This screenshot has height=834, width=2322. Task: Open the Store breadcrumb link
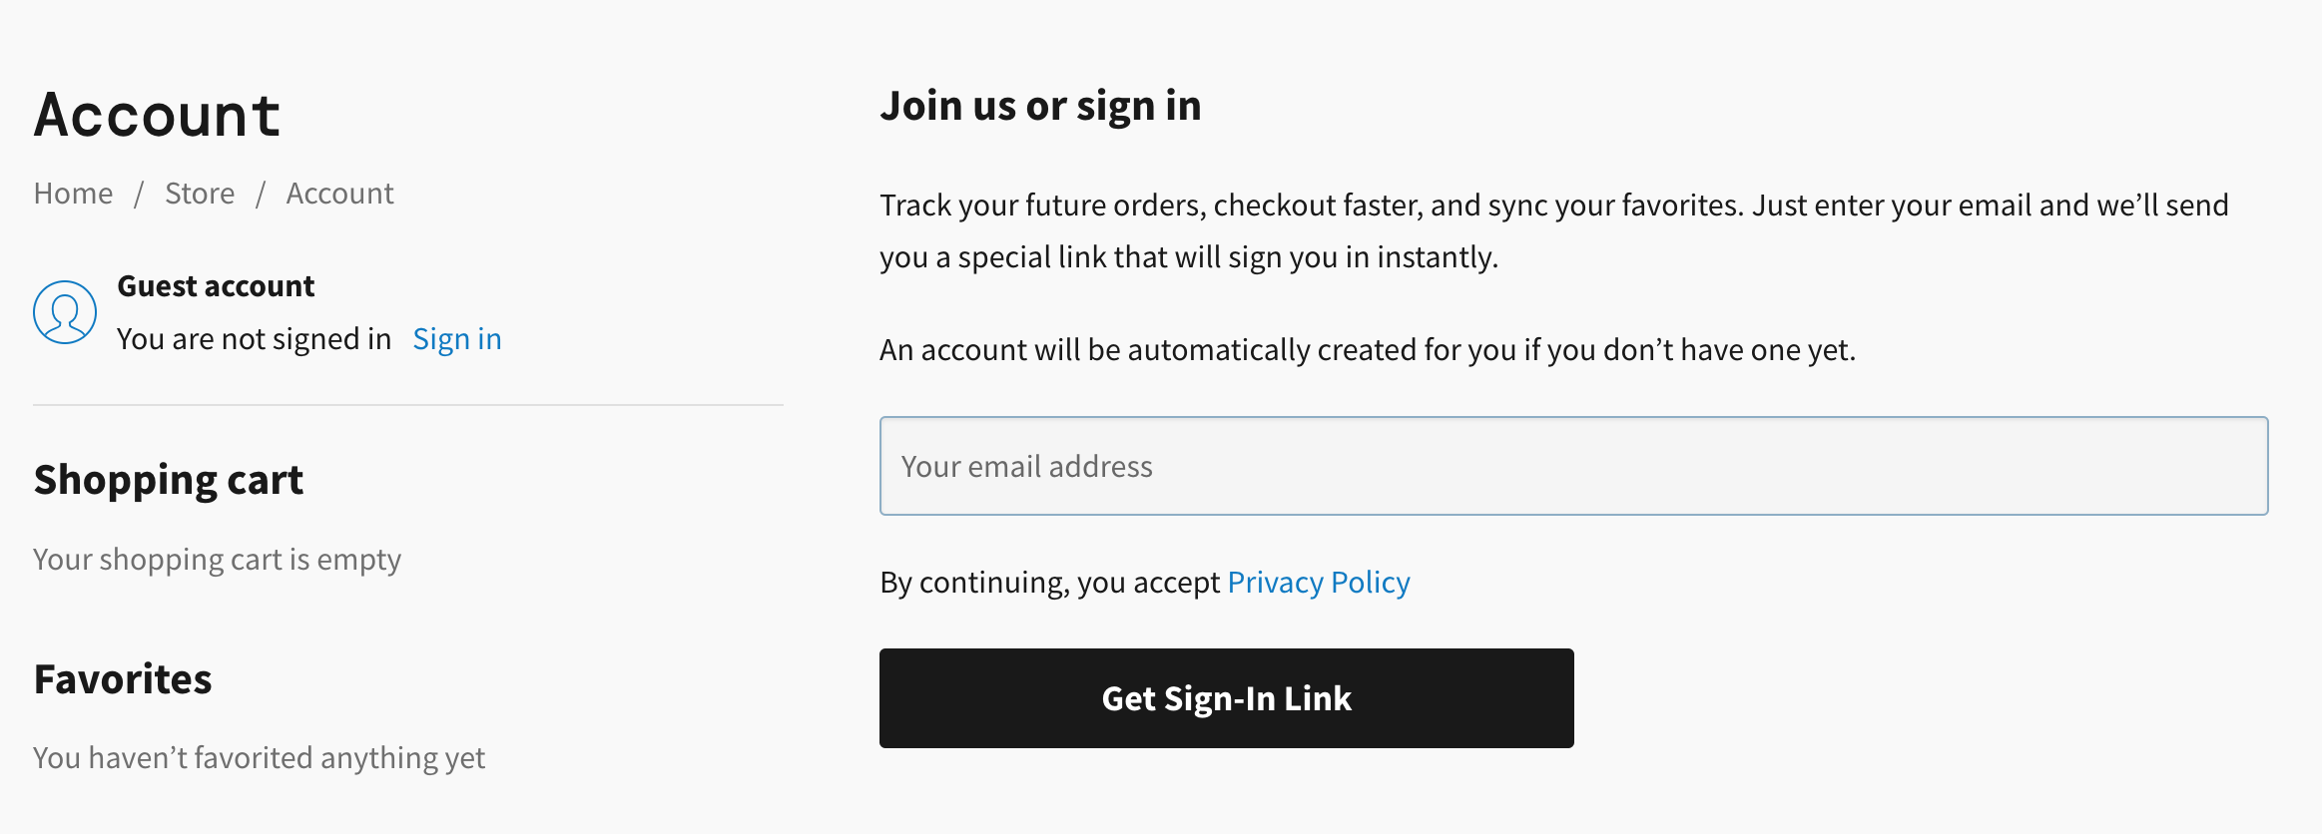tap(200, 193)
